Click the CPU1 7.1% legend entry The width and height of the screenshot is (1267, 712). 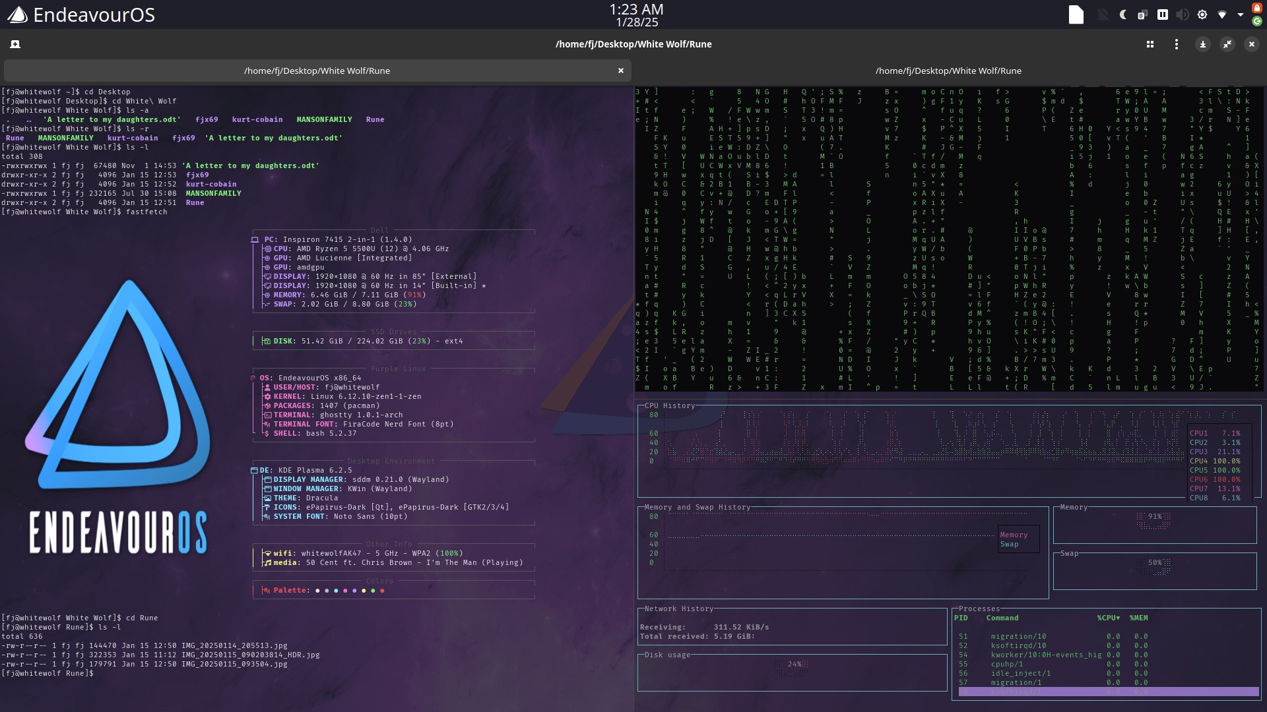(x=1215, y=433)
